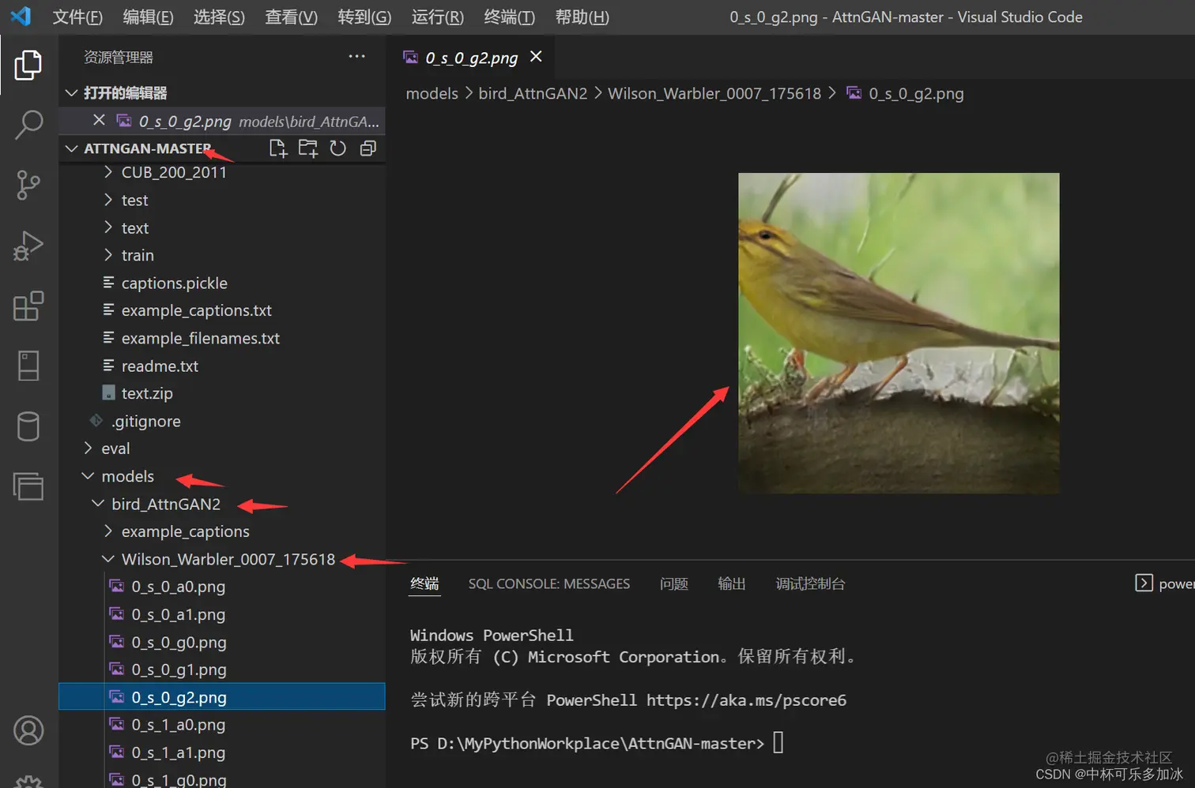Click the bird image preview
The width and height of the screenshot is (1195, 788).
[x=899, y=333]
